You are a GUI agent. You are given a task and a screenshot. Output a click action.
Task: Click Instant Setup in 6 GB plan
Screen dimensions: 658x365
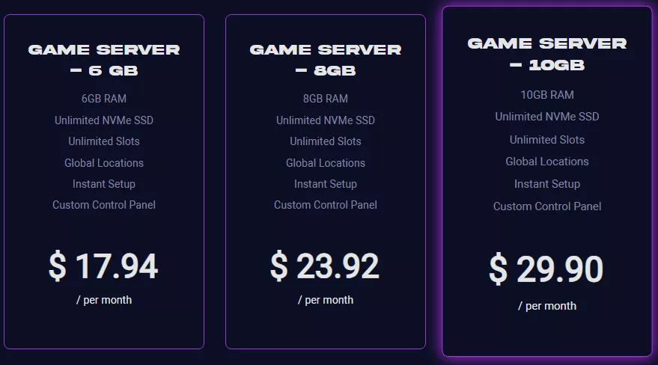pyautogui.click(x=104, y=184)
